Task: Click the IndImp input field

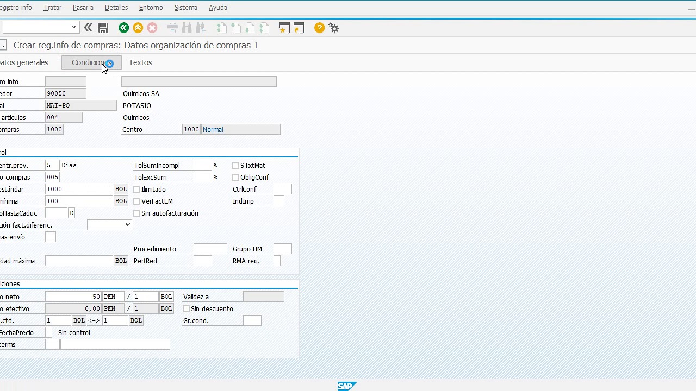Action: 278,201
